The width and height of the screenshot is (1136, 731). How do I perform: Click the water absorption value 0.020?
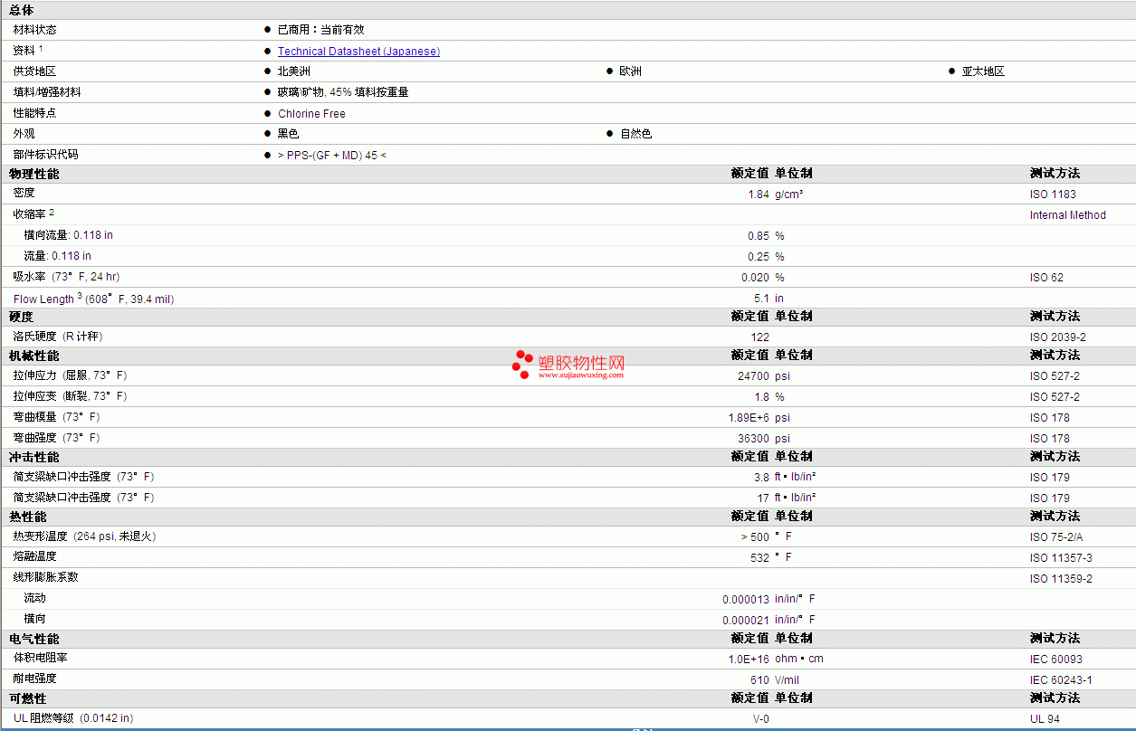(x=755, y=278)
